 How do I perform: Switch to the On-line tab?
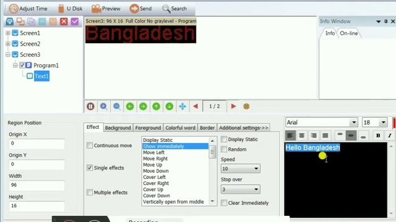coord(349,33)
